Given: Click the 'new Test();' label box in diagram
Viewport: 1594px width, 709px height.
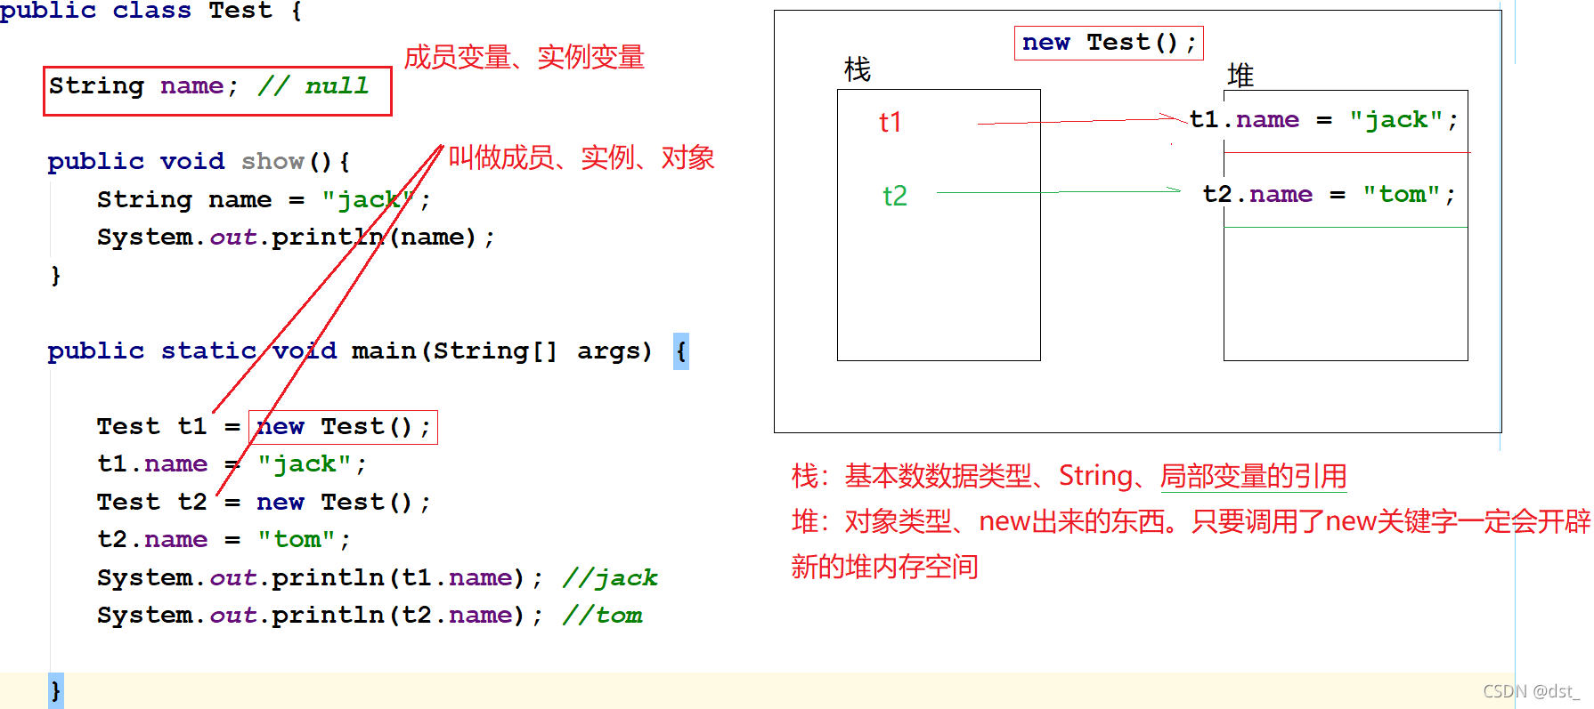Looking at the screenshot, I should (1109, 43).
